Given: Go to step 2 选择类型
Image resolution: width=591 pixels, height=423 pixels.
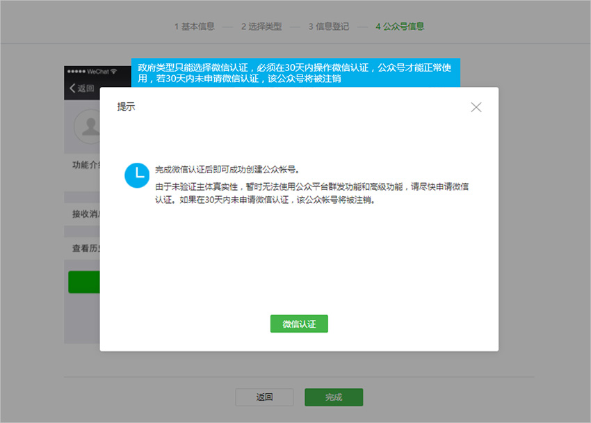Looking at the screenshot, I should [261, 26].
